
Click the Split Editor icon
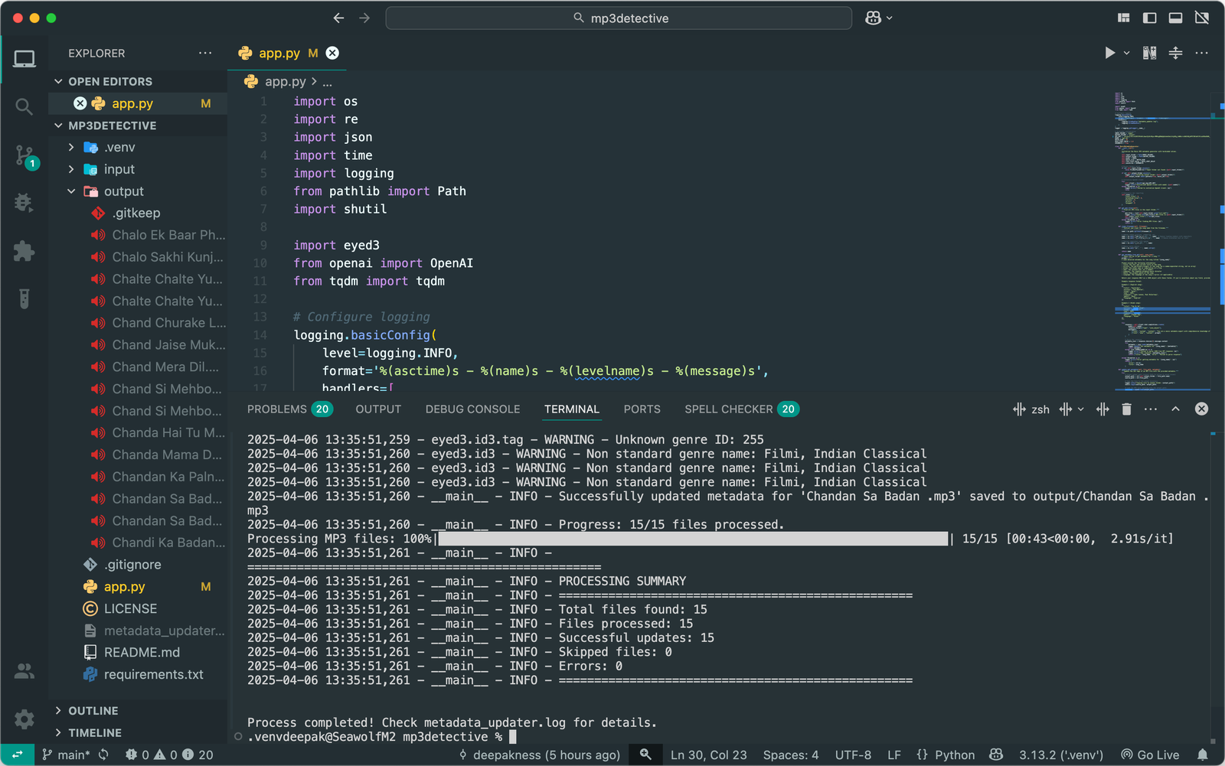(x=1175, y=53)
